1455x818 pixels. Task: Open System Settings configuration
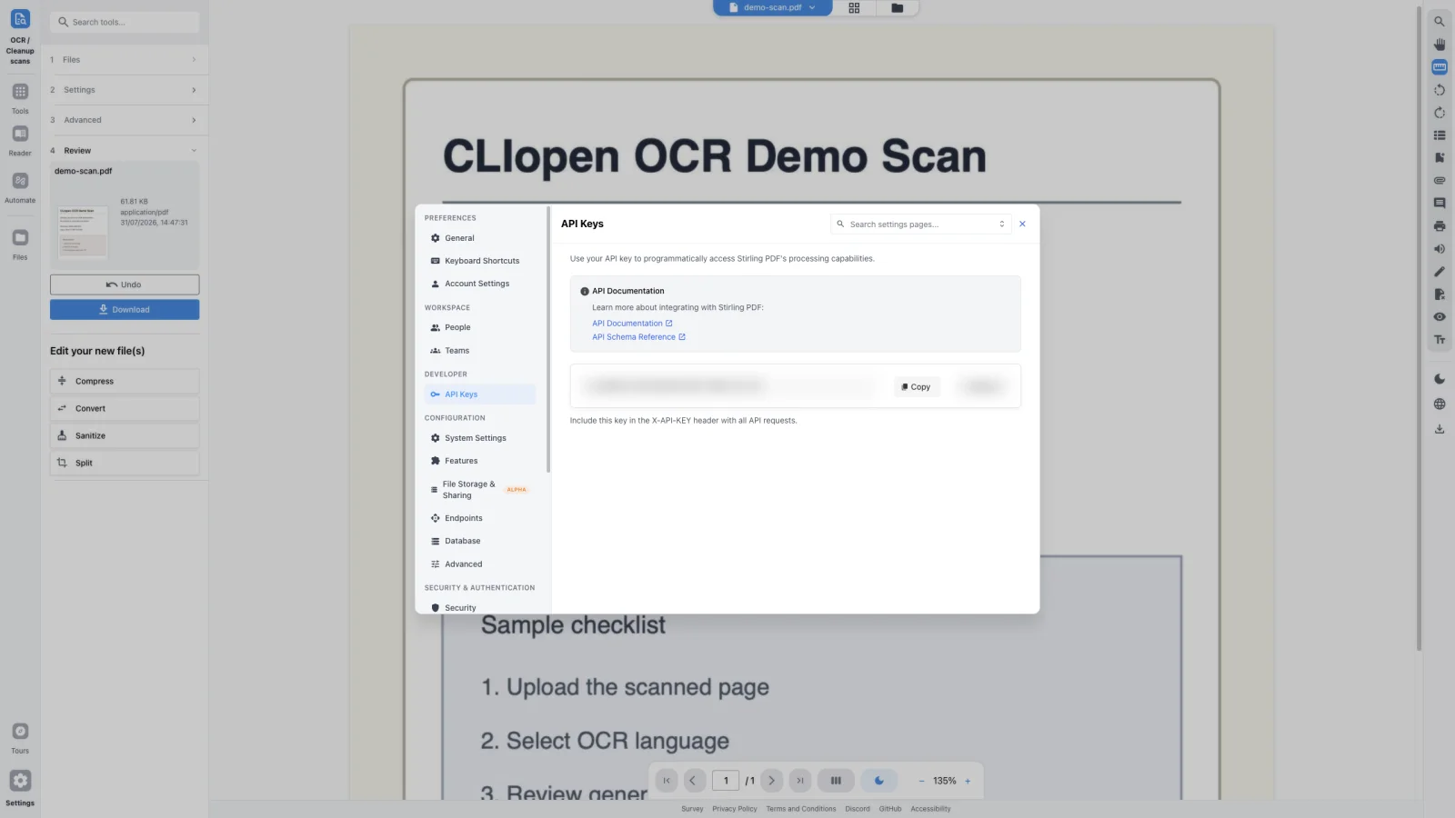[480, 438]
